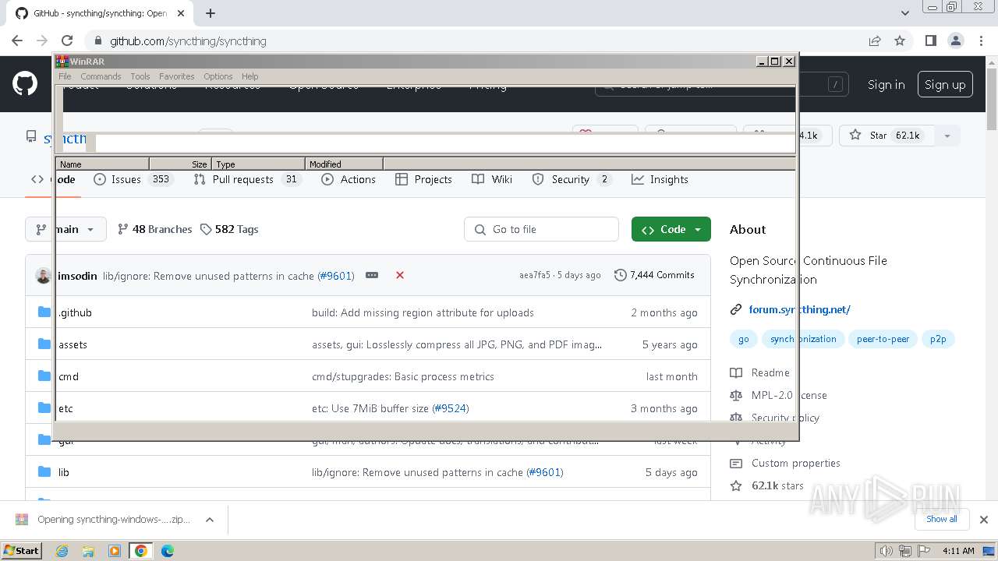Open the lib folder

(x=64, y=472)
